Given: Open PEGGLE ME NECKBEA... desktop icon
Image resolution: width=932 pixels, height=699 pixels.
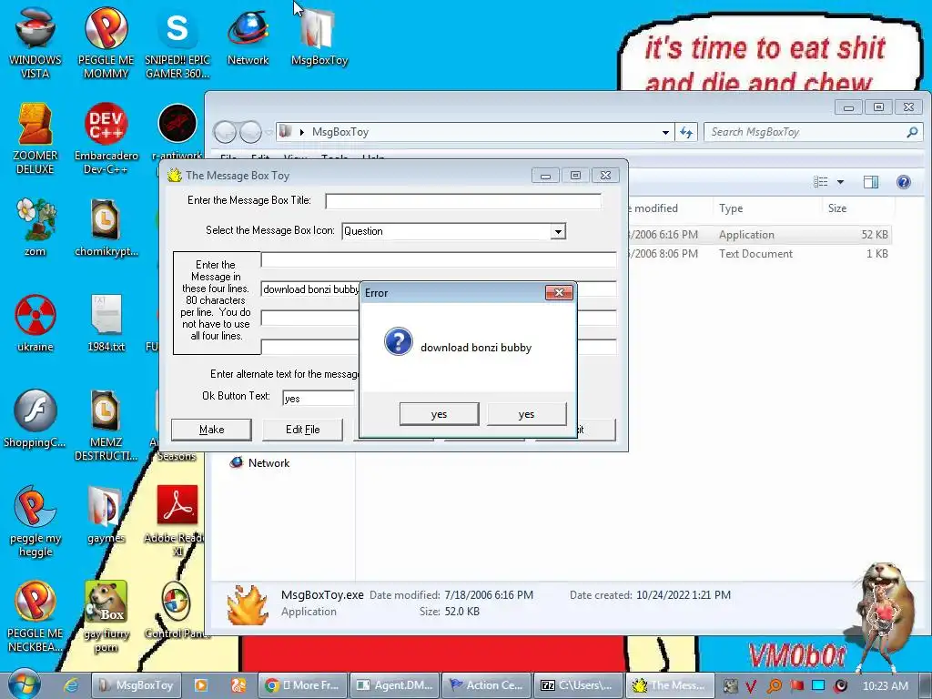Looking at the screenshot, I should coord(35,616).
